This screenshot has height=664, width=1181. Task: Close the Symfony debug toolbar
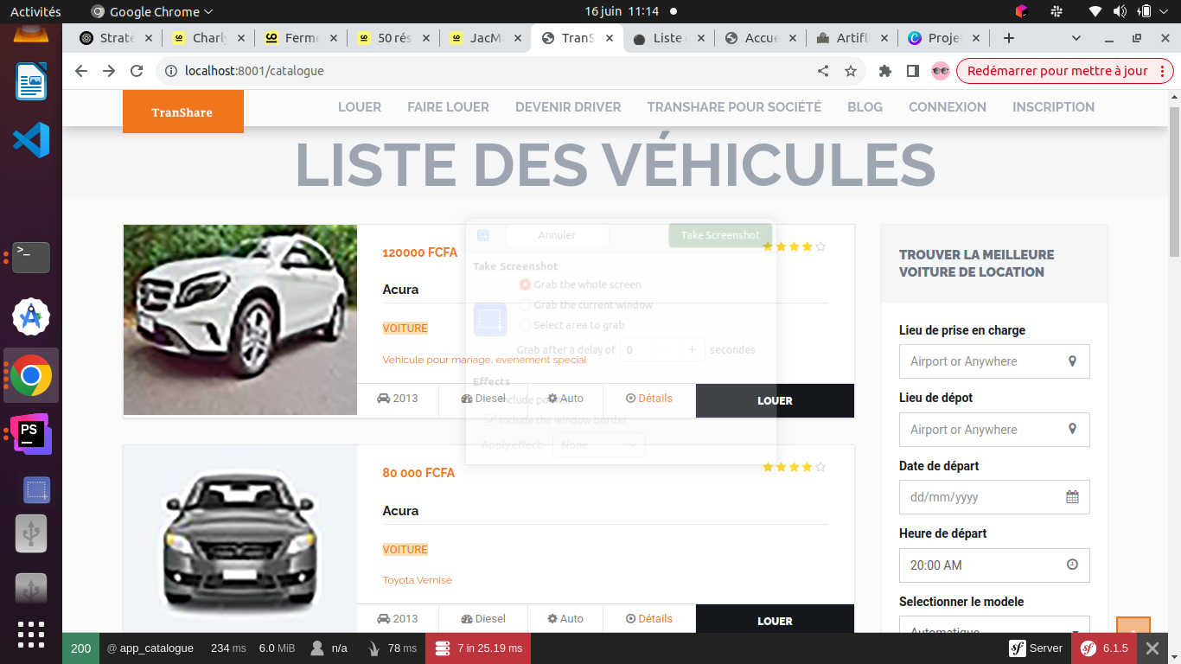point(1152,648)
